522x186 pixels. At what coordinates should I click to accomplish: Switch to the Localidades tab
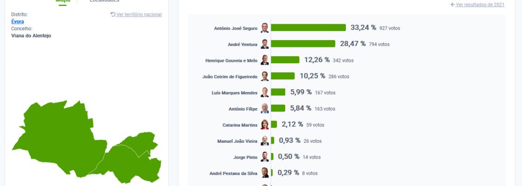(x=104, y=1)
